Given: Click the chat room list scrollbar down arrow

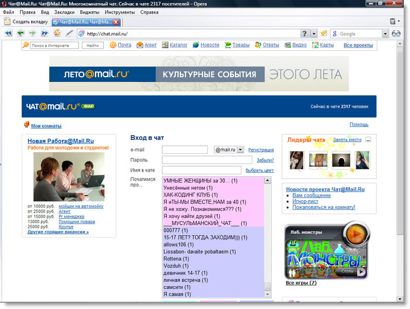Looking at the screenshot, I should click(x=268, y=294).
